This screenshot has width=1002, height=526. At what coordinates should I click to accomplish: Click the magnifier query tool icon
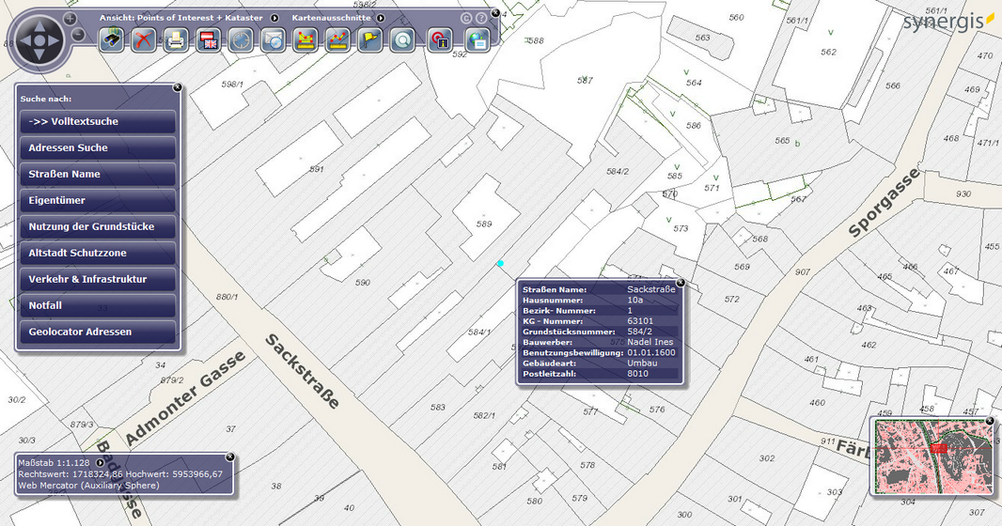coord(403,40)
